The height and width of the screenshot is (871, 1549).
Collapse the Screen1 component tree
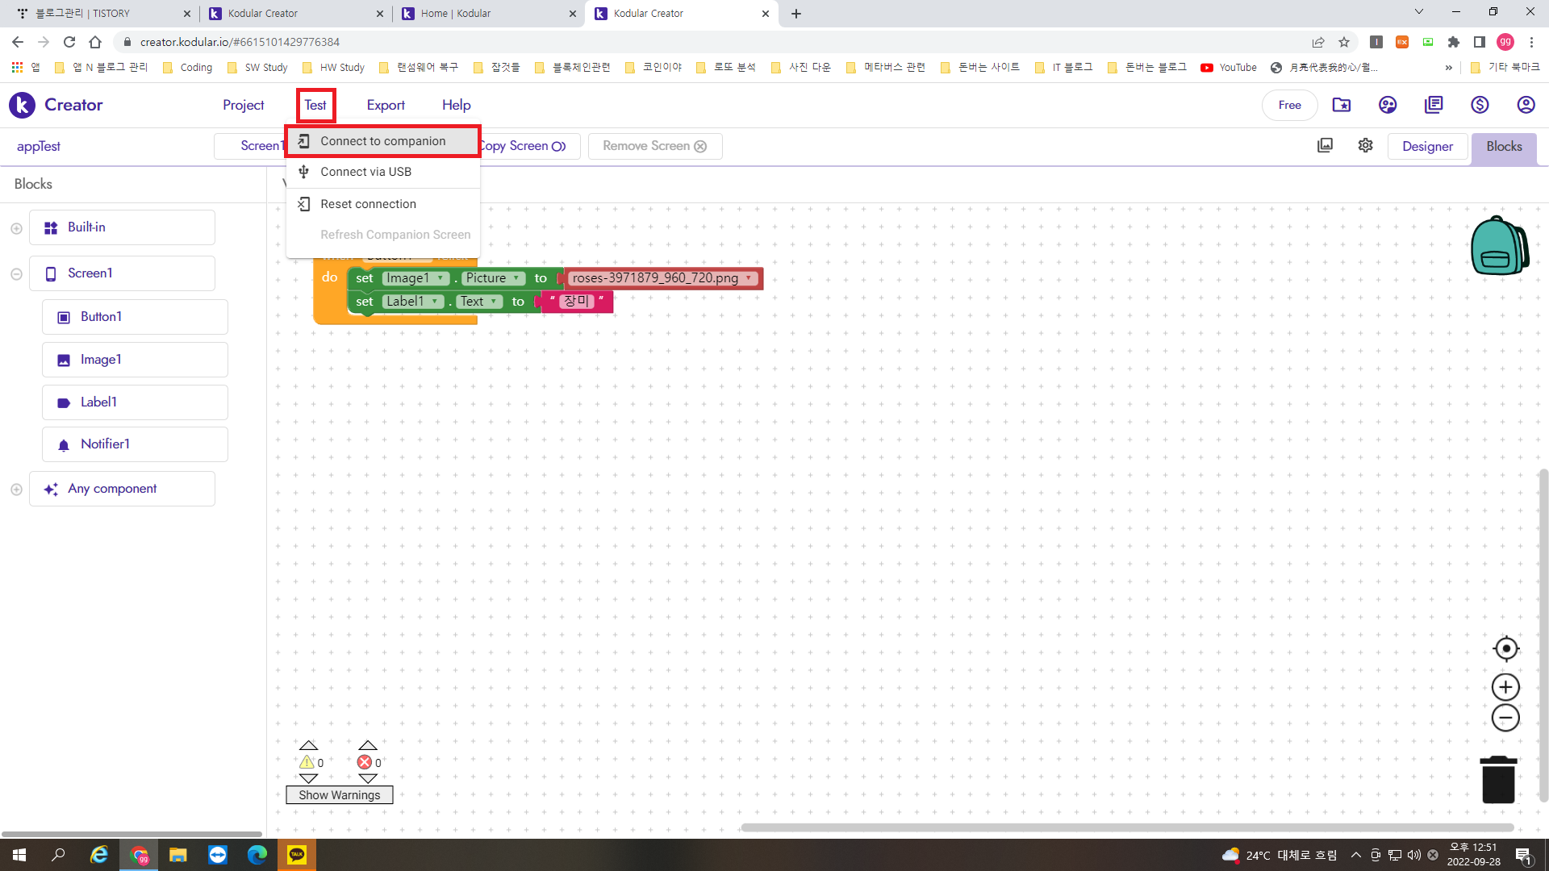16,274
